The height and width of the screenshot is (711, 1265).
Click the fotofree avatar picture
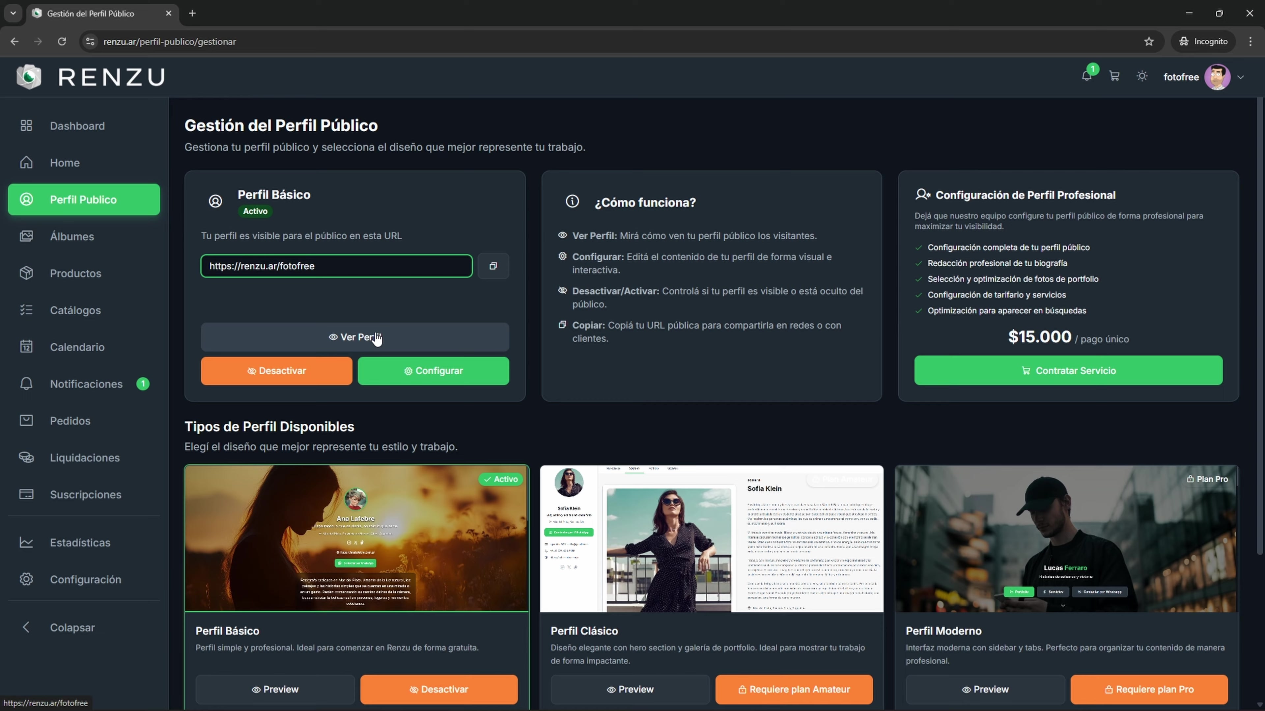click(1217, 77)
